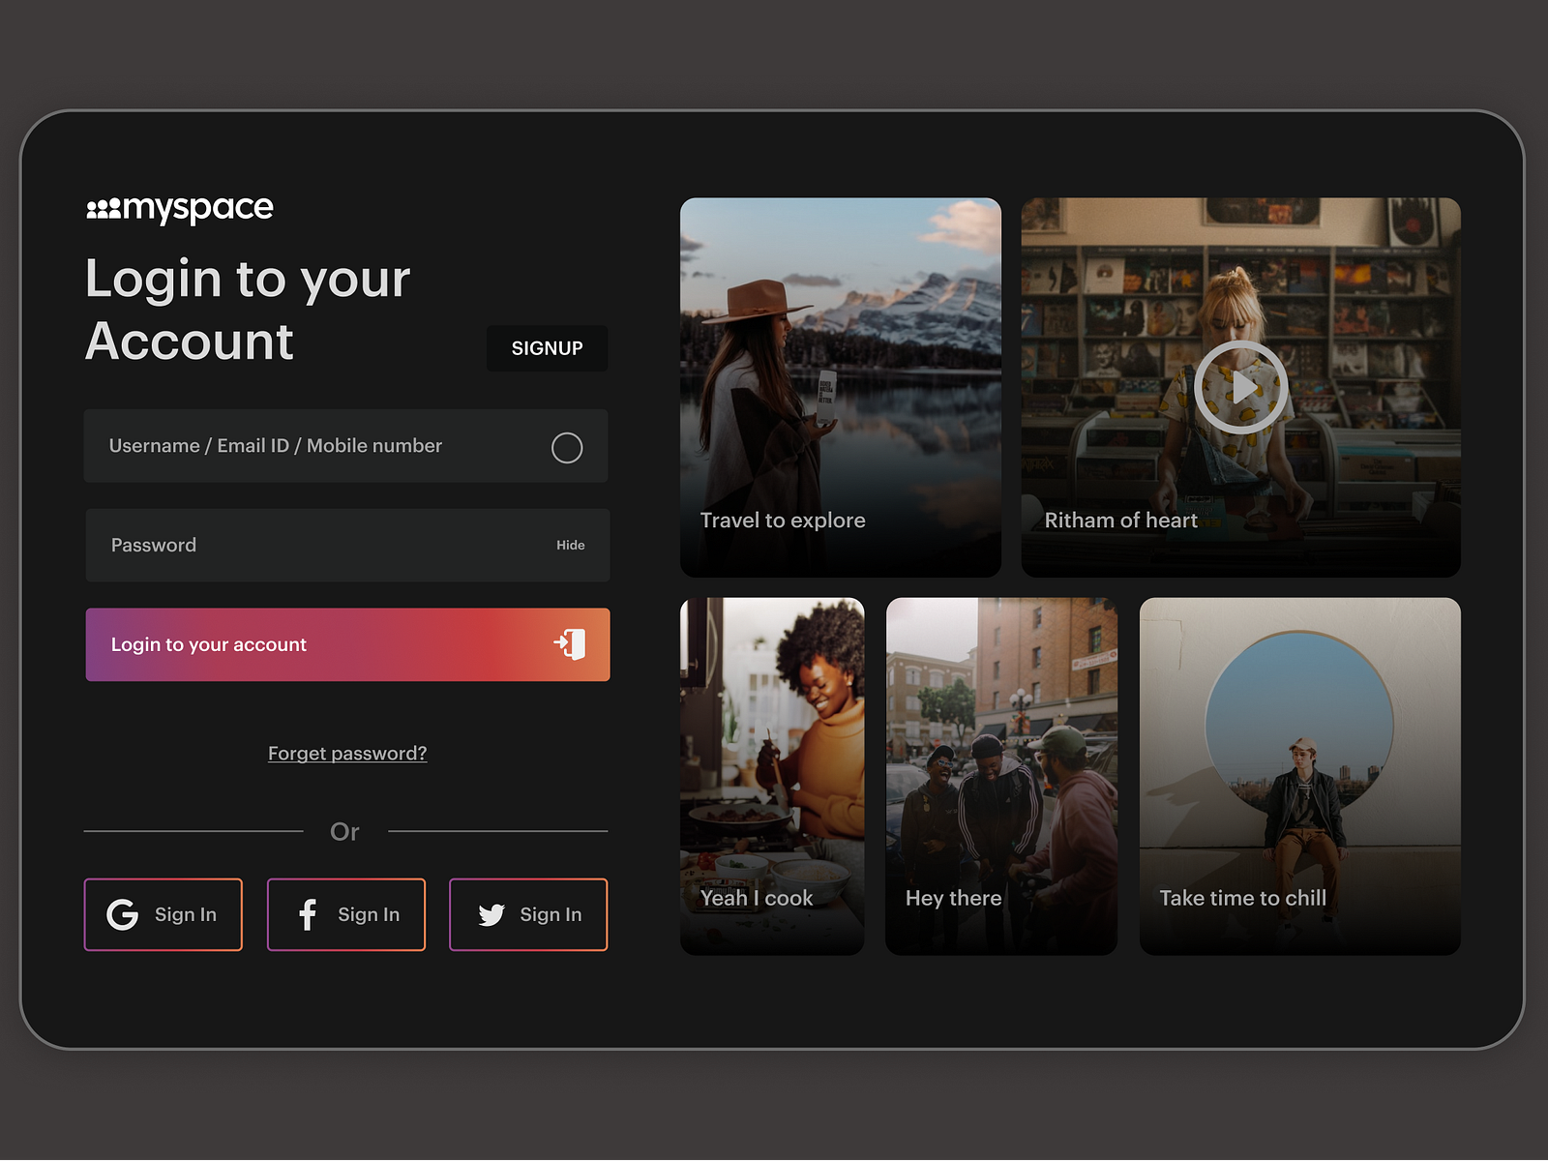
Task: Open the Forget password link
Action: (x=346, y=753)
